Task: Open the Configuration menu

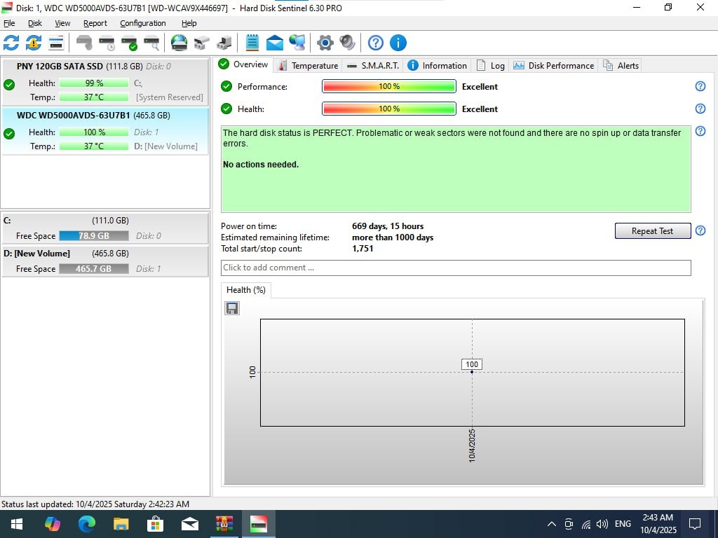Action: click(x=143, y=23)
